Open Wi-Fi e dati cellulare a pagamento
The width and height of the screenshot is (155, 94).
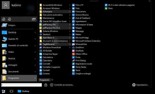tap(120, 5)
